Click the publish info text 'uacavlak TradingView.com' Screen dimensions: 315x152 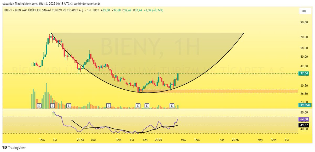[21, 3]
